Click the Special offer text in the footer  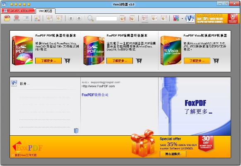[170, 139]
